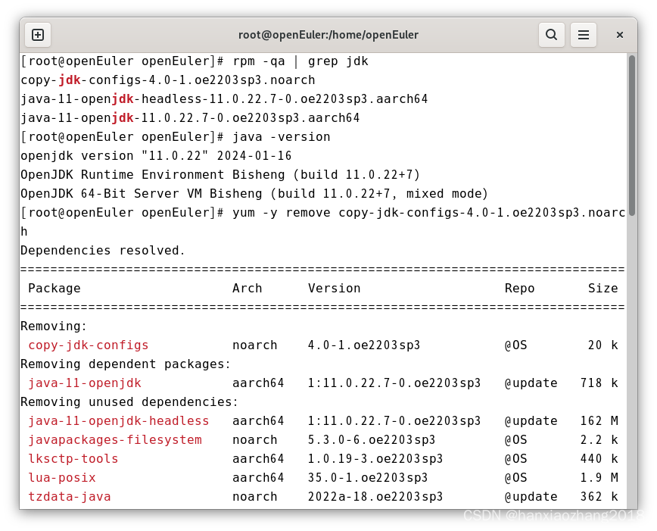Image resolution: width=657 pixels, height=531 pixels.
Task: Click the javapackages-filesystem package name
Action: click(114, 440)
